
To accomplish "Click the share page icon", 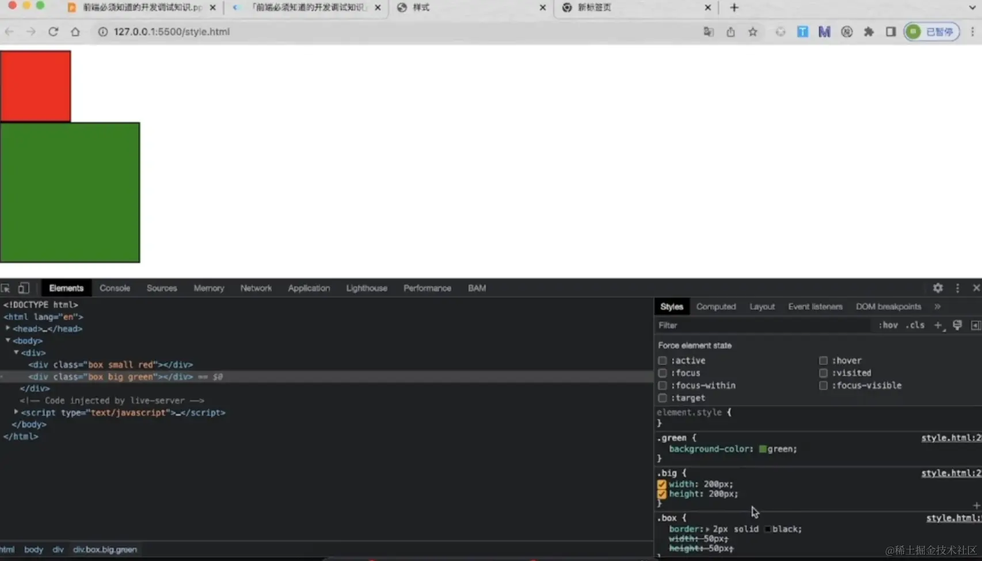I will tap(730, 32).
